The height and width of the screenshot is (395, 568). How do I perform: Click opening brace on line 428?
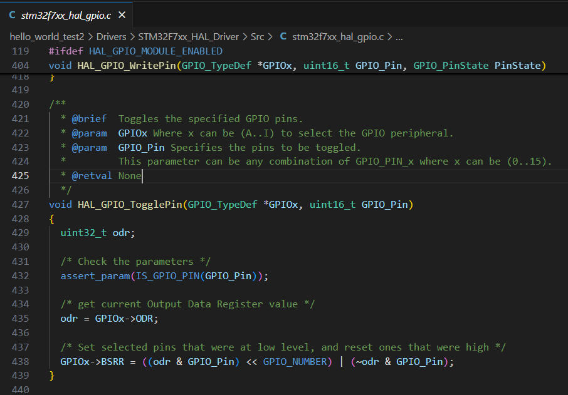pos(52,219)
